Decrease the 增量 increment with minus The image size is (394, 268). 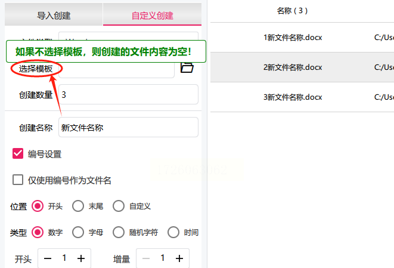pos(146,258)
